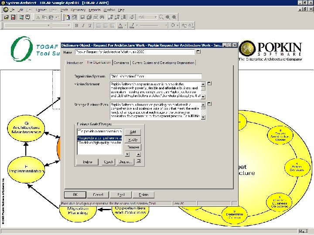Viewport: 314px width, 235px height.
Task: Click the Migration Planning ellipse
Action: click(78, 214)
